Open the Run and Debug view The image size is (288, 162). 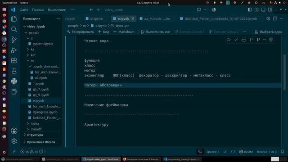pyautogui.click(x=14, y=50)
